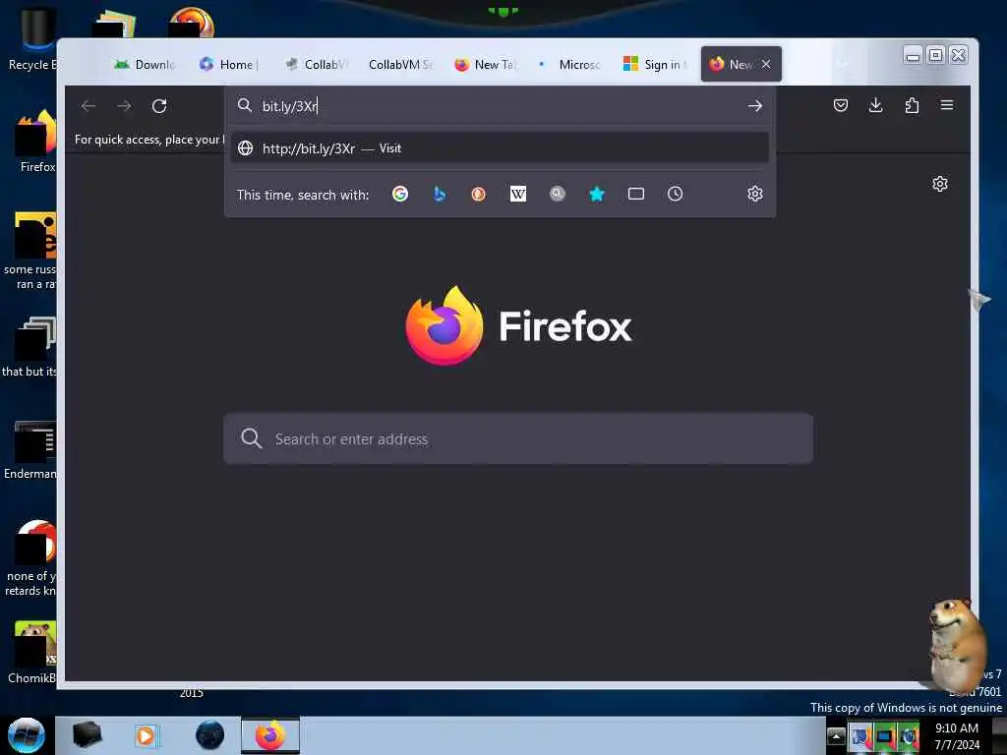Search this time with DuckDuckGo
The image size is (1007, 755).
point(479,194)
